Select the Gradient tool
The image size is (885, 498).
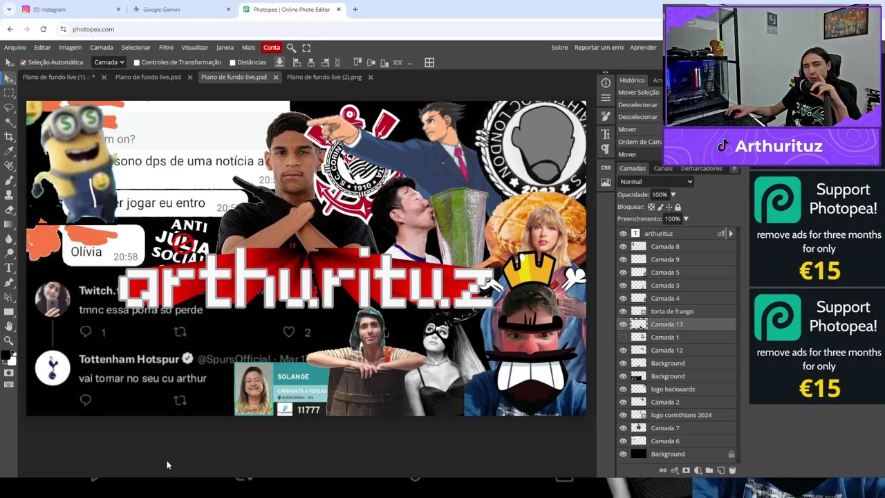(x=9, y=223)
